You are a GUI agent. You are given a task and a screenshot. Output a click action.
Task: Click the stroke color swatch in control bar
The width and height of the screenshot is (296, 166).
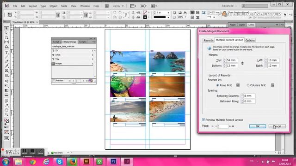(x=145, y=18)
